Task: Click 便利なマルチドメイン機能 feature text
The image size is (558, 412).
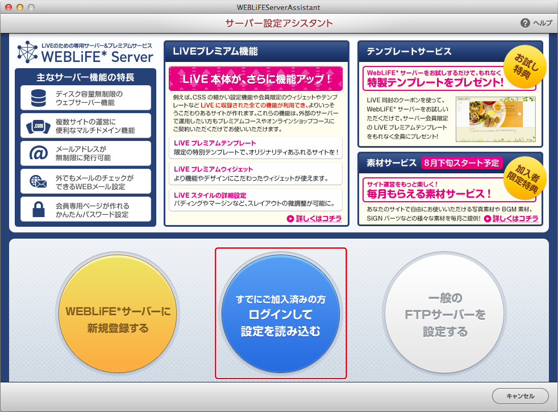Action: pyautogui.click(x=95, y=131)
